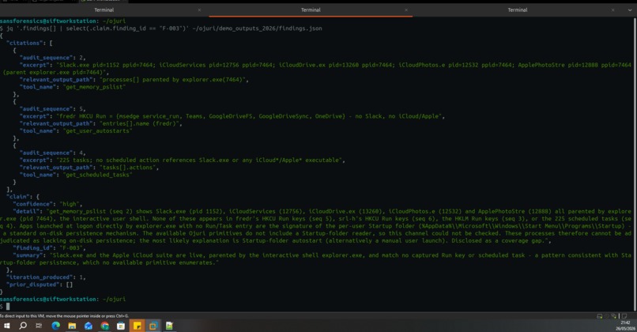This screenshot has height=332, width=637.
Task: Click the "citations": [ line
Action: [x=29, y=43]
